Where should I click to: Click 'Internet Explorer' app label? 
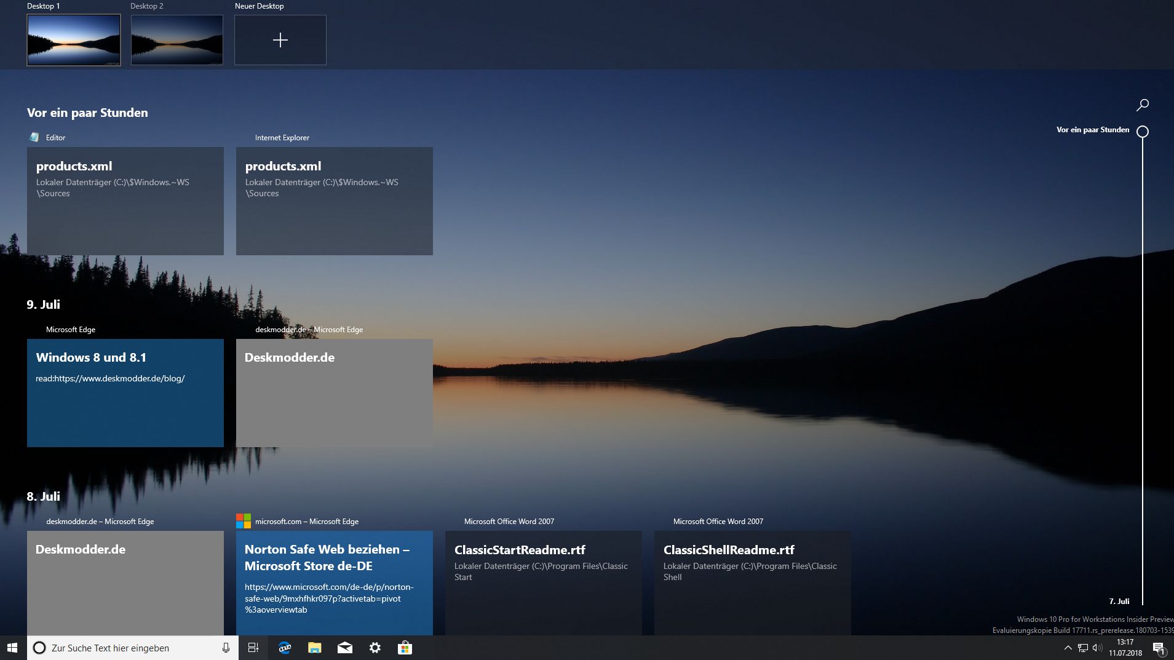pyautogui.click(x=282, y=138)
